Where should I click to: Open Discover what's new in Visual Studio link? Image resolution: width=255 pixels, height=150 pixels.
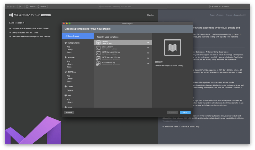(30, 28)
